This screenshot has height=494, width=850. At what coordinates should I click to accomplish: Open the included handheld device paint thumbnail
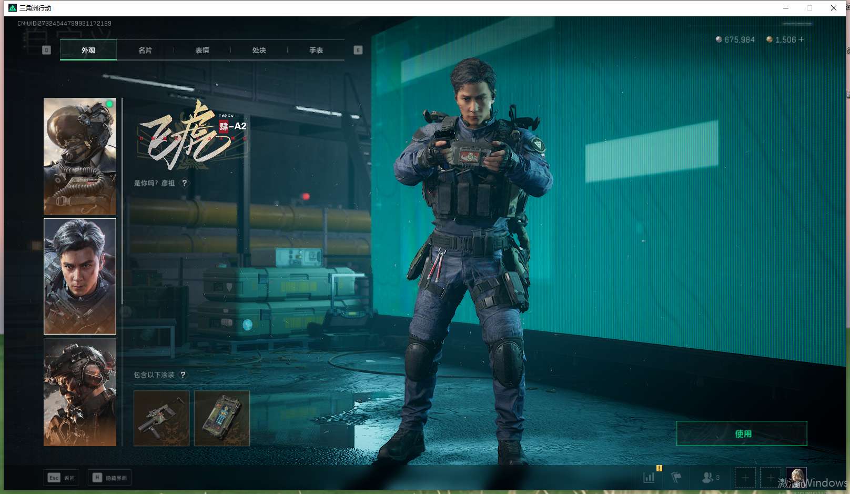point(222,418)
